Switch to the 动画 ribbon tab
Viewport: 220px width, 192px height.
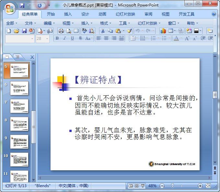click(x=102, y=14)
